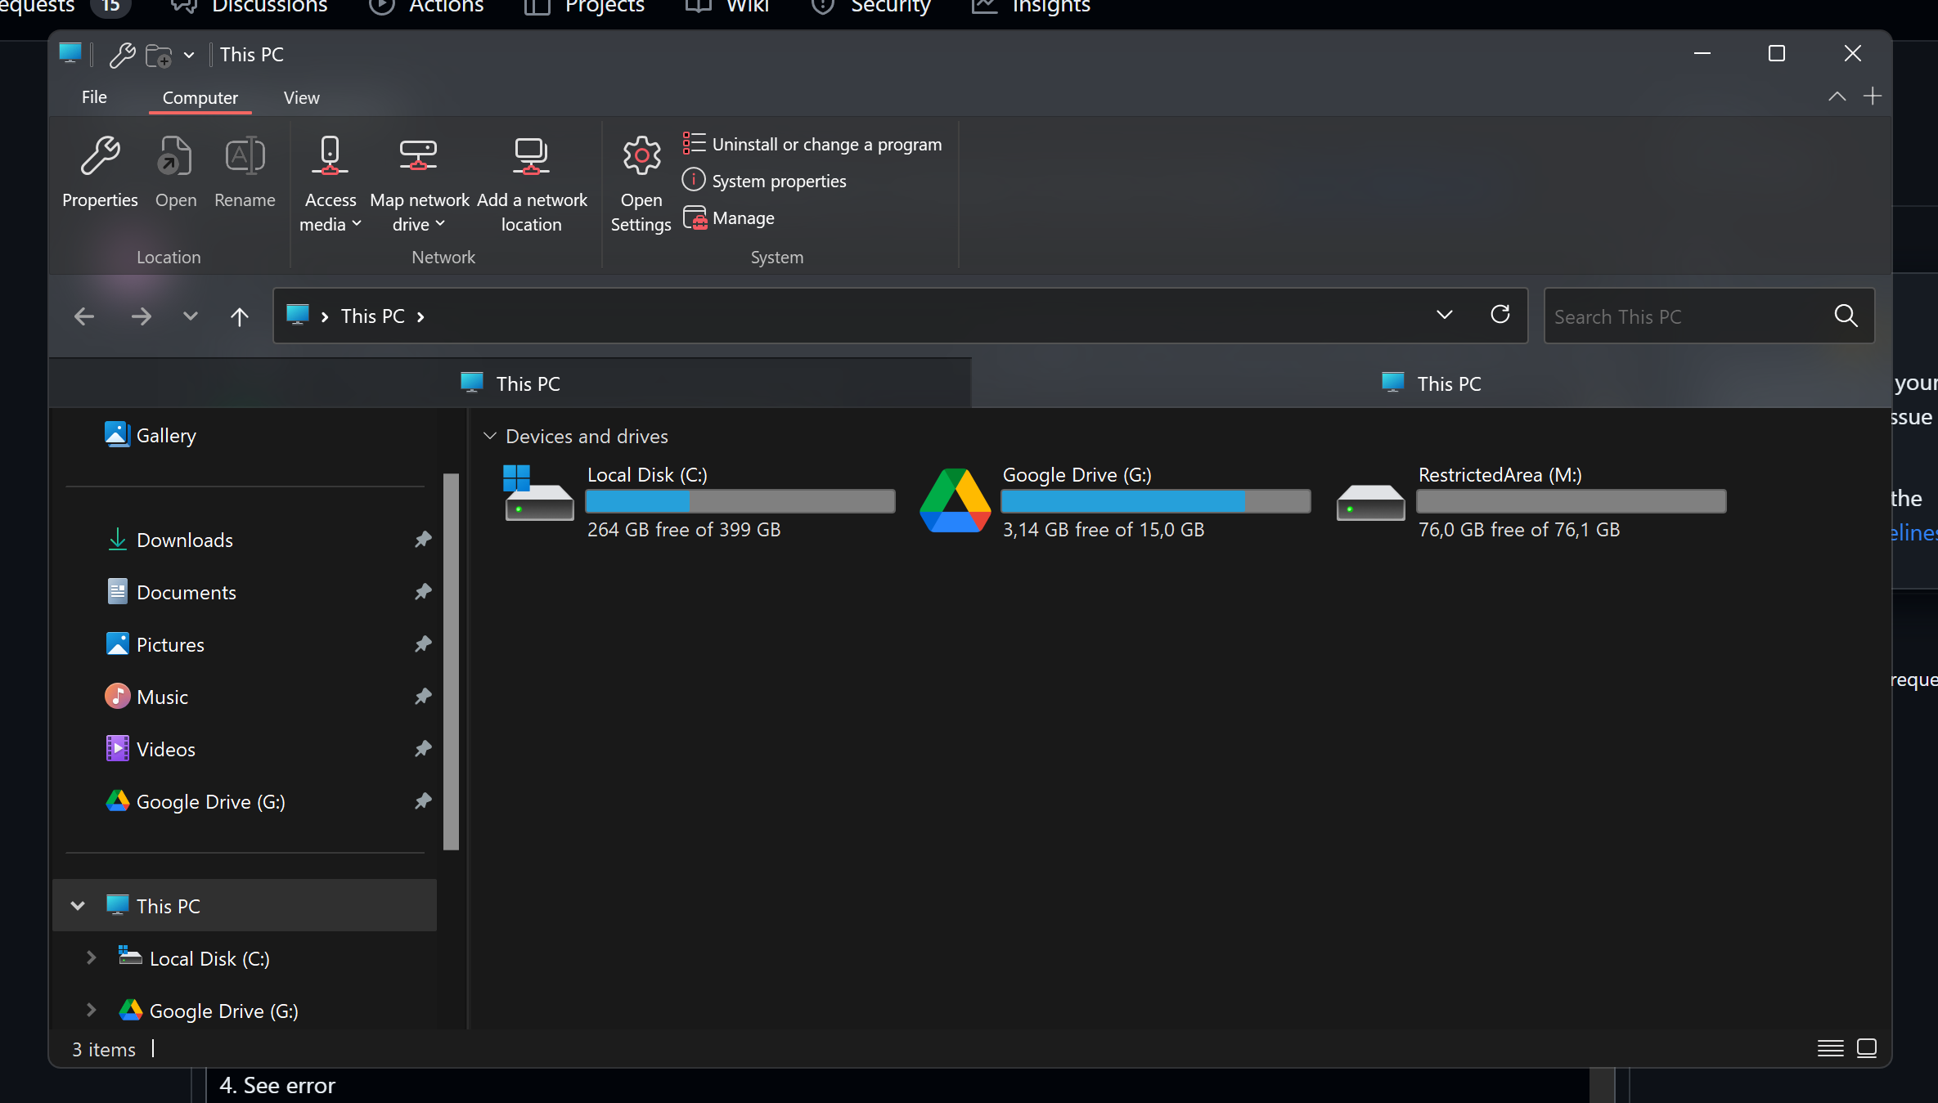Toggle pin on Google Drive (G:) sidebar entry
The height and width of the screenshot is (1103, 1938).
(423, 801)
